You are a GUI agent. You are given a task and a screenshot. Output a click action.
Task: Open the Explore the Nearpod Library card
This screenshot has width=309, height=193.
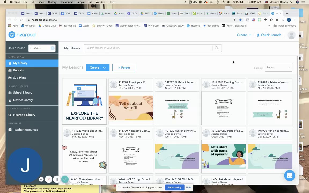(x=84, y=102)
